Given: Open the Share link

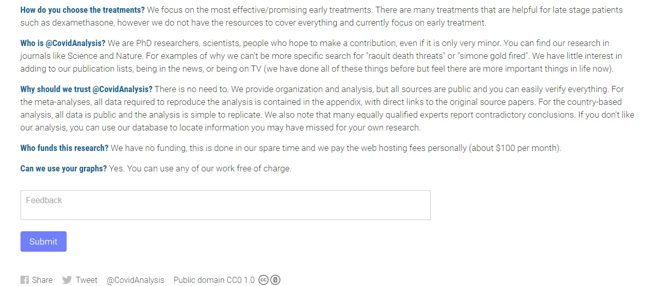Looking at the screenshot, I should click(42, 280).
